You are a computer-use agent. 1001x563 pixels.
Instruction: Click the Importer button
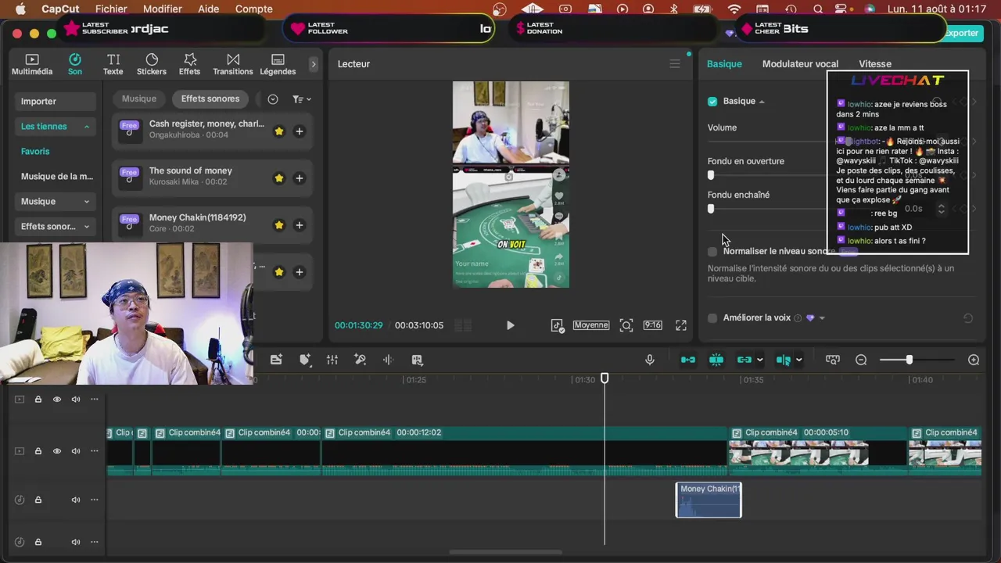[x=55, y=102]
